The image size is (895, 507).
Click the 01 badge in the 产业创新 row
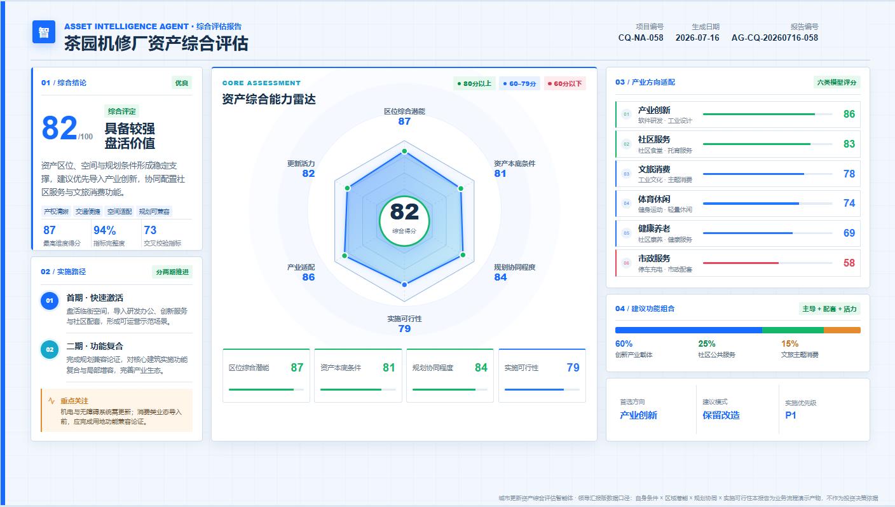tap(626, 115)
